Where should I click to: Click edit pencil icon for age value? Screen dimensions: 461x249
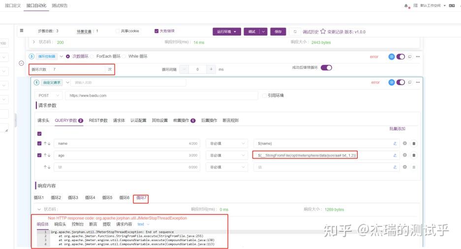click(x=395, y=155)
